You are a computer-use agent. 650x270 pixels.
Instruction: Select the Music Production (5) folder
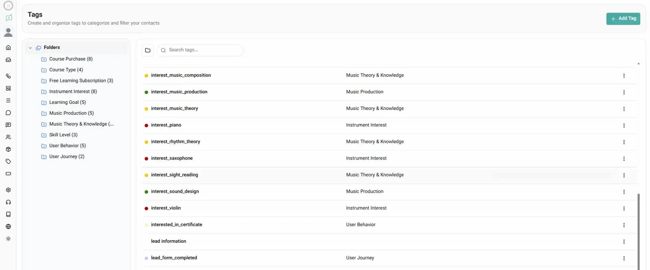click(x=67, y=113)
